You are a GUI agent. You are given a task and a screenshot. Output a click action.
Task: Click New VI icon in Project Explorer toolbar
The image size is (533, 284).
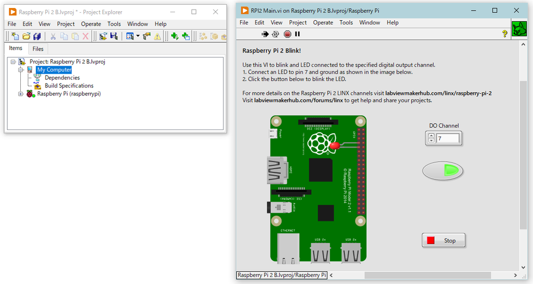pos(15,36)
